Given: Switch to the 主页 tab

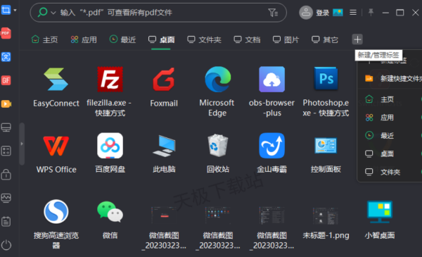Looking at the screenshot, I should pyautogui.click(x=44, y=39).
